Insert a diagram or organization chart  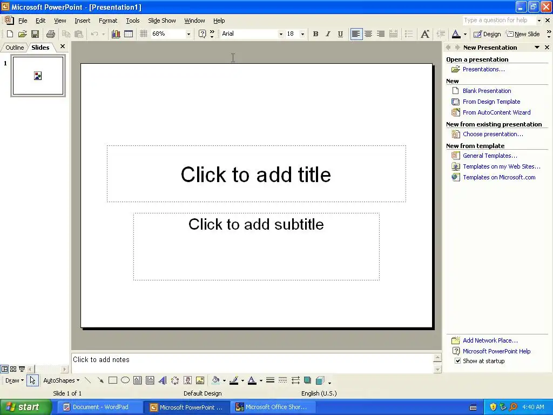tap(175, 380)
